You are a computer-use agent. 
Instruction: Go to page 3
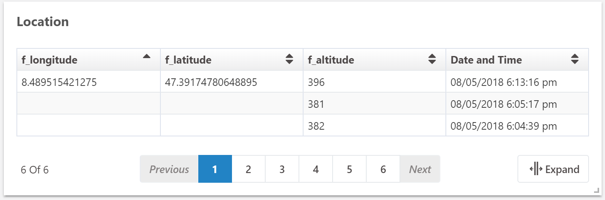coord(282,169)
